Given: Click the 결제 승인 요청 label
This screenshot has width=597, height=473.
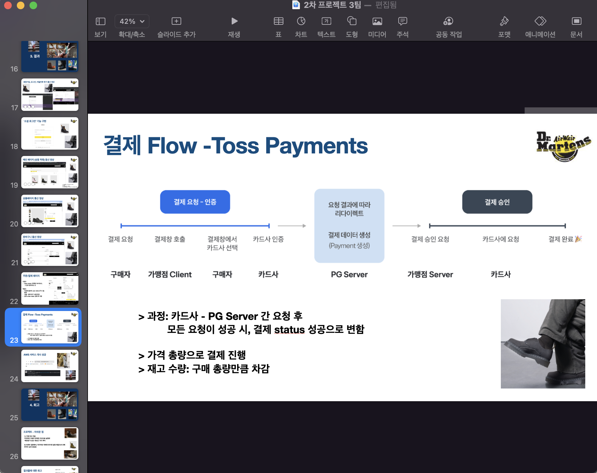Looking at the screenshot, I should coord(430,239).
